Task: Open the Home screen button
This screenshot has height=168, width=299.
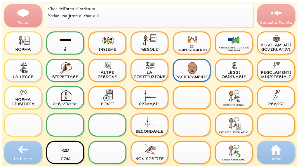Action: click(x=276, y=153)
